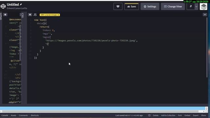Expand the JS editor options chevron
This screenshot has width=210, height=118.
205,14
